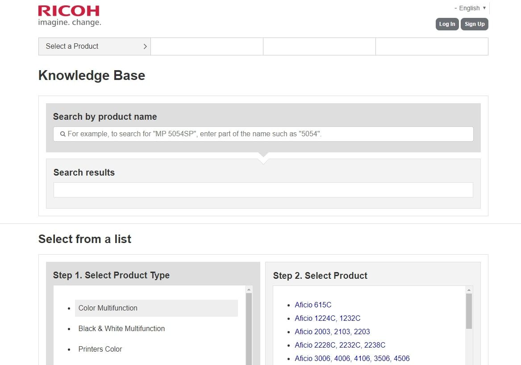Open Aficio 2228C, 2232C, 2238C link
Image resolution: width=521 pixels, height=365 pixels.
click(x=340, y=345)
